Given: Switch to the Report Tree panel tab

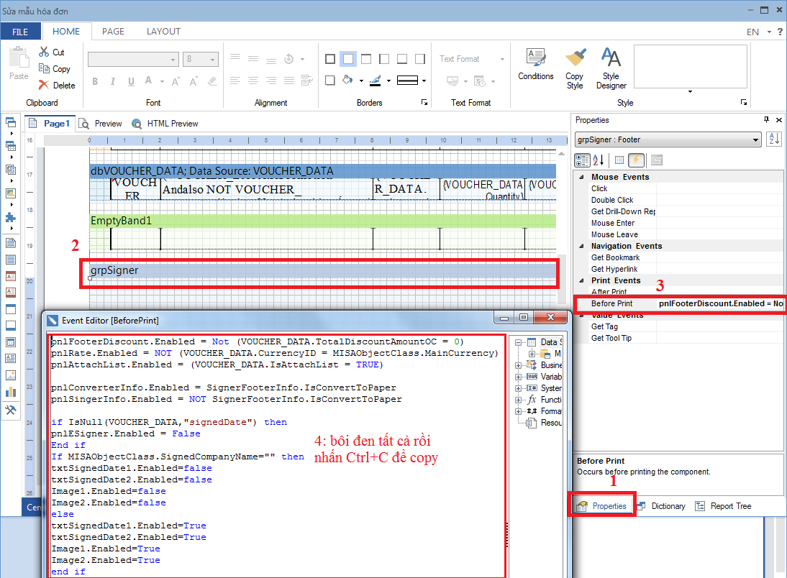Looking at the screenshot, I should tap(723, 506).
